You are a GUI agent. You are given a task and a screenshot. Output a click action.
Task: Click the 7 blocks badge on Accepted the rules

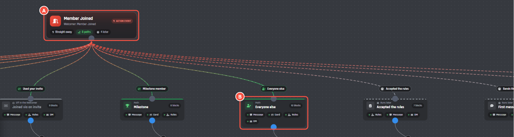(x=417, y=106)
